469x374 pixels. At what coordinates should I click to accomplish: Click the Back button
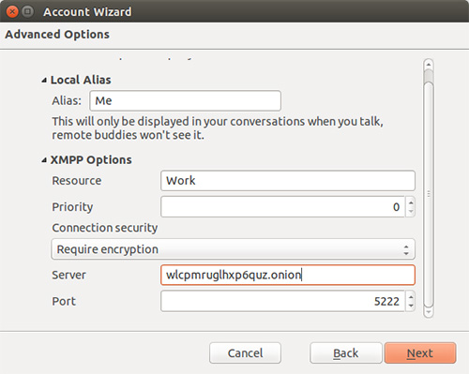coord(346,353)
